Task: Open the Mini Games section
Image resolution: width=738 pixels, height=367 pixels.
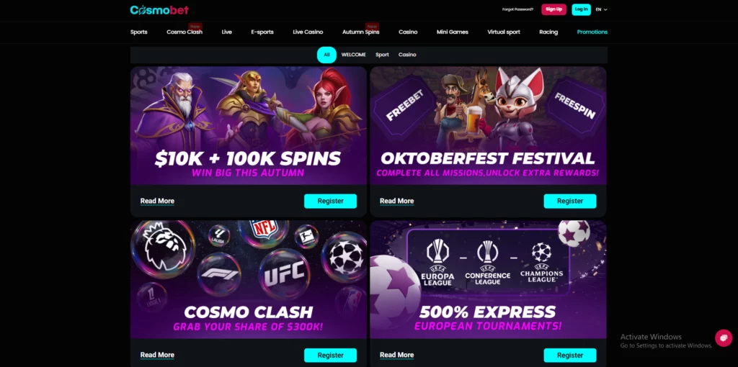Action: click(453, 32)
